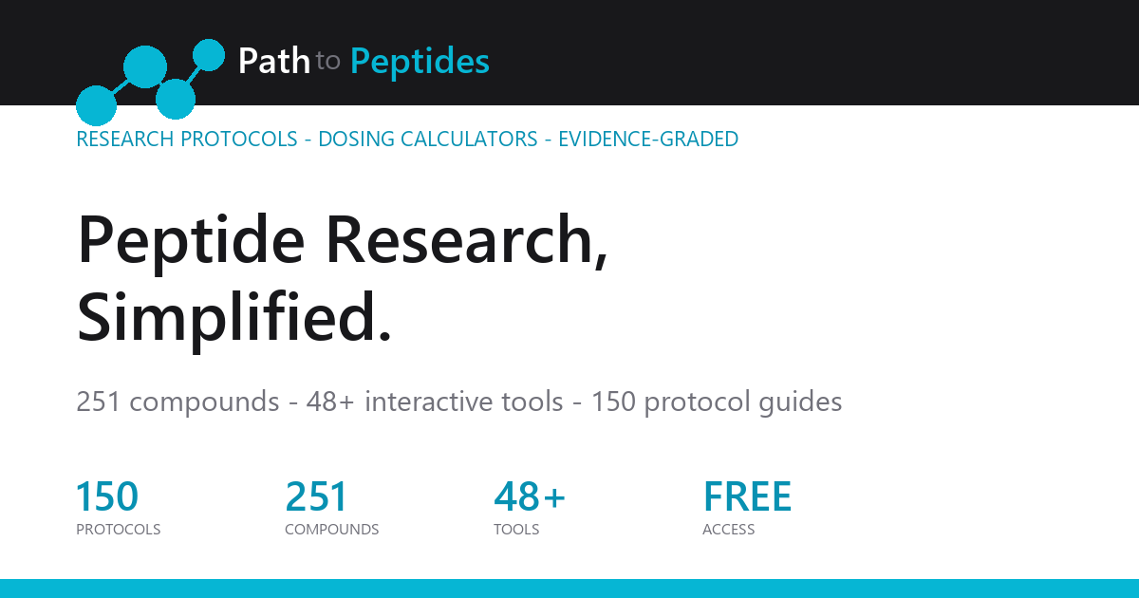Click the 'Peptide Research, Simplified.' headline

pos(343,277)
